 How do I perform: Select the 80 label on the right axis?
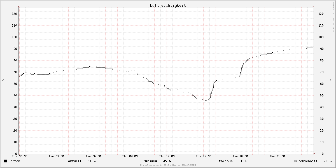coord(322,60)
